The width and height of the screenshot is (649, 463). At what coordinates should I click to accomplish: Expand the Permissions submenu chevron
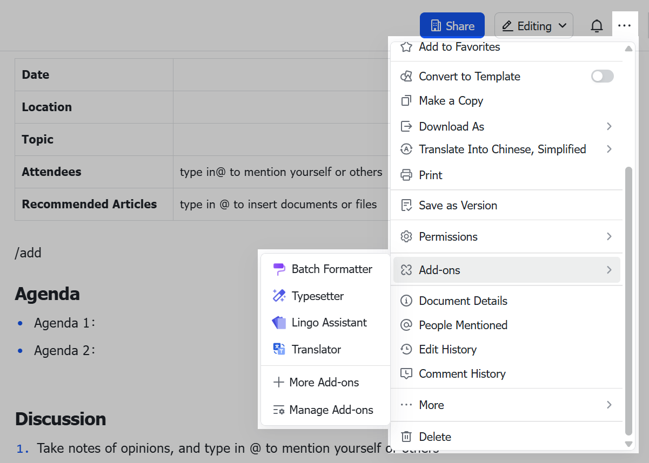click(609, 236)
